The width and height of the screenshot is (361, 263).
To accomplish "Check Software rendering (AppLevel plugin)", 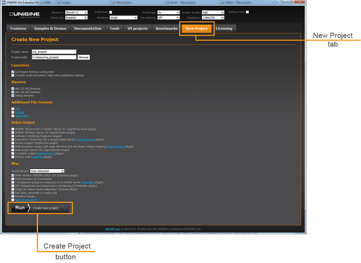I will [x=13, y=136].
